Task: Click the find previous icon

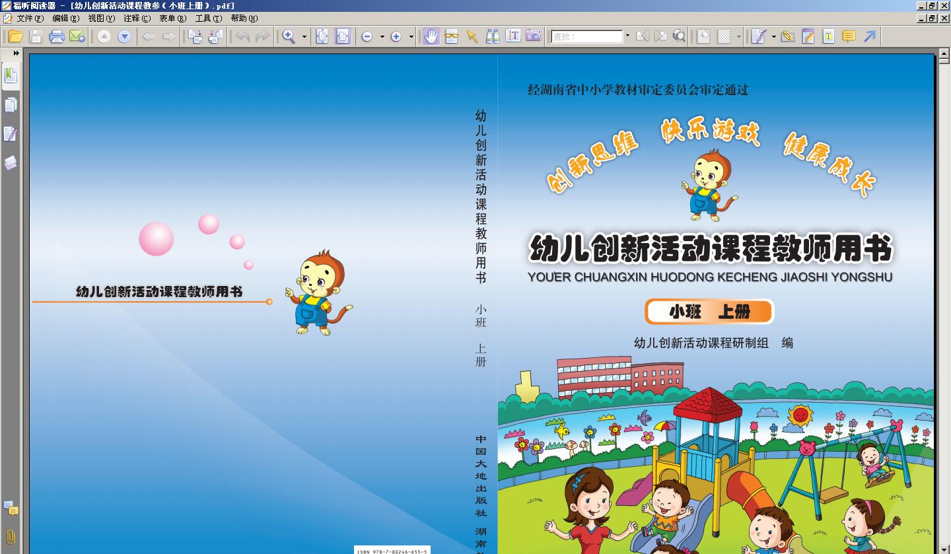Action: coord(643,37)
